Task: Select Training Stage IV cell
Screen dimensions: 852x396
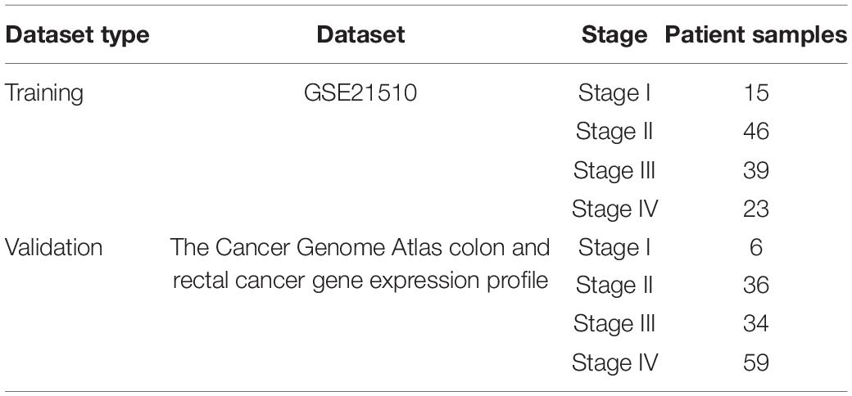Action: [x=614, y=209]
